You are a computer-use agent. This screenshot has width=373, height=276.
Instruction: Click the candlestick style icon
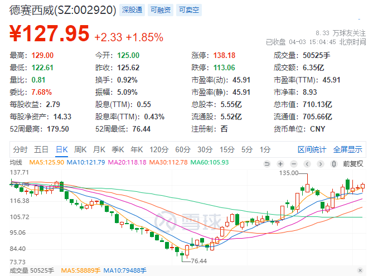point(333,163)
